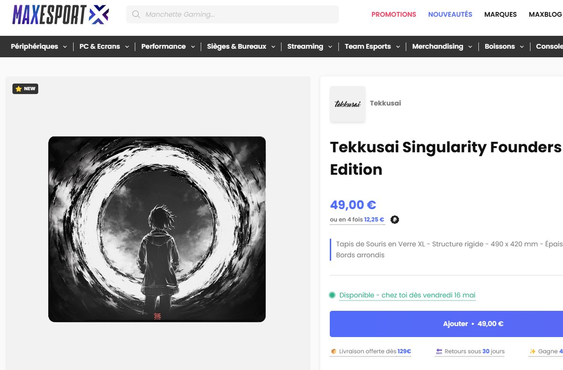The width and height of the screenshot is (563, 370).
Task: Click the Singularity mousepad product image
Action: pos(157,229)
